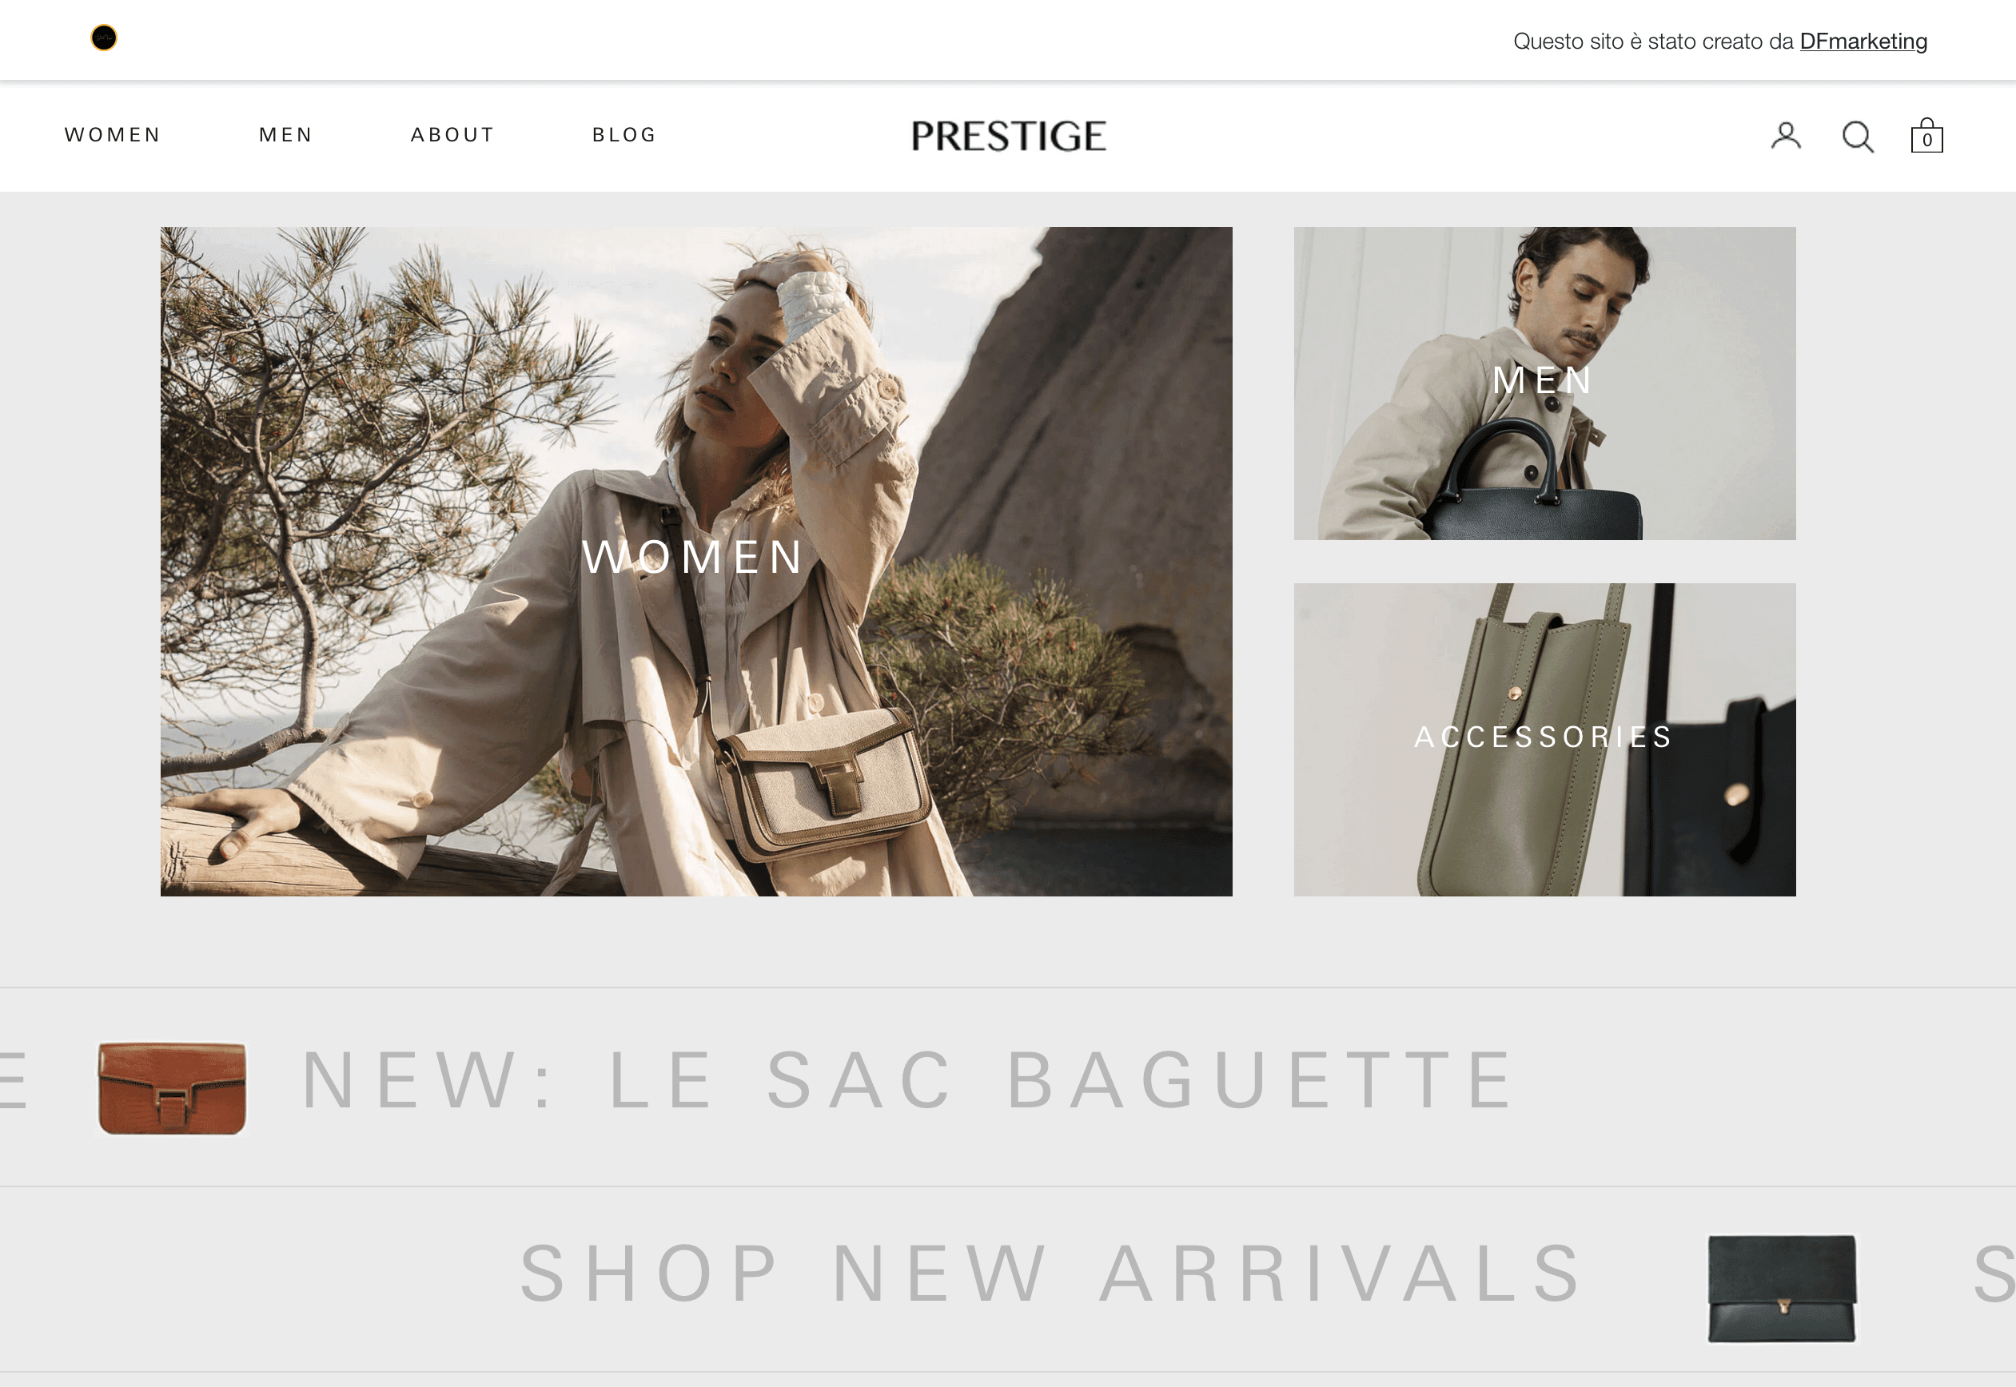This screenshot has height=1387, width=2016.
Task: Open MEN in the navigation menu
Action: pyautogui.click(x=286, y=135)
